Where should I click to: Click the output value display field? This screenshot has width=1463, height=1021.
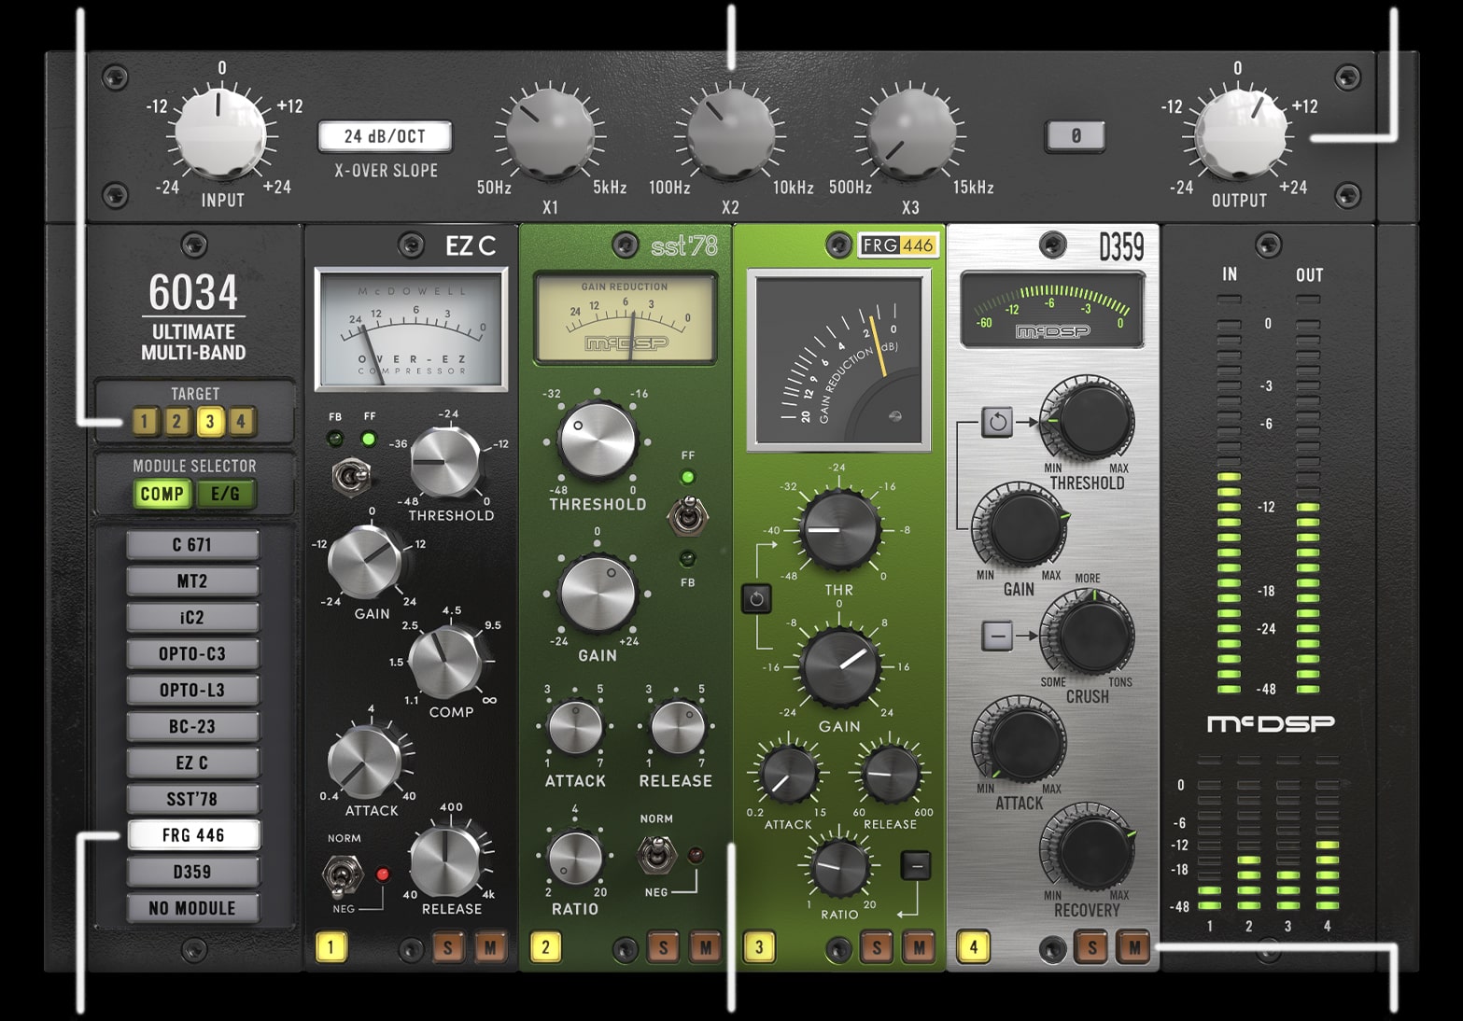pos(1076,136)
